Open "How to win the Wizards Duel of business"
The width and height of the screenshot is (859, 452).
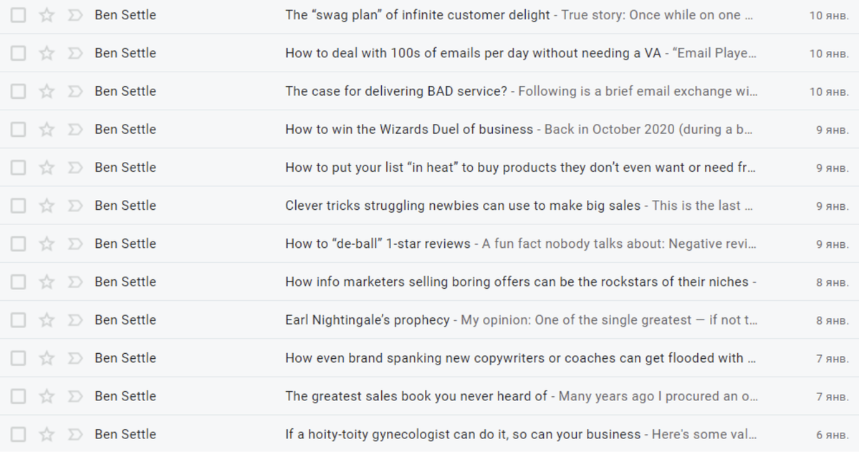(408, 130)
